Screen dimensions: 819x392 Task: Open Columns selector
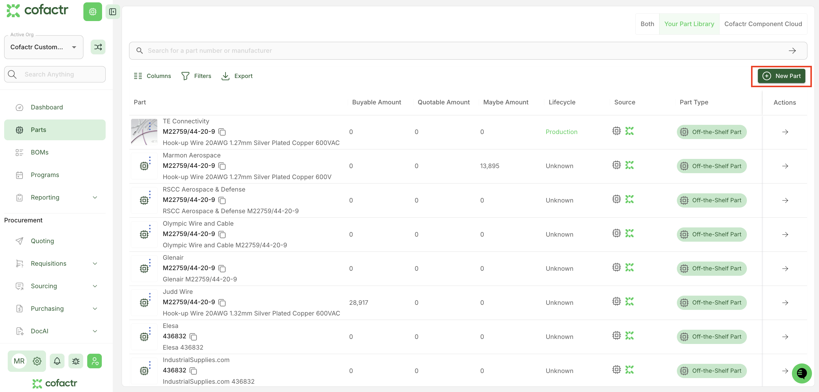coord(152,76)
